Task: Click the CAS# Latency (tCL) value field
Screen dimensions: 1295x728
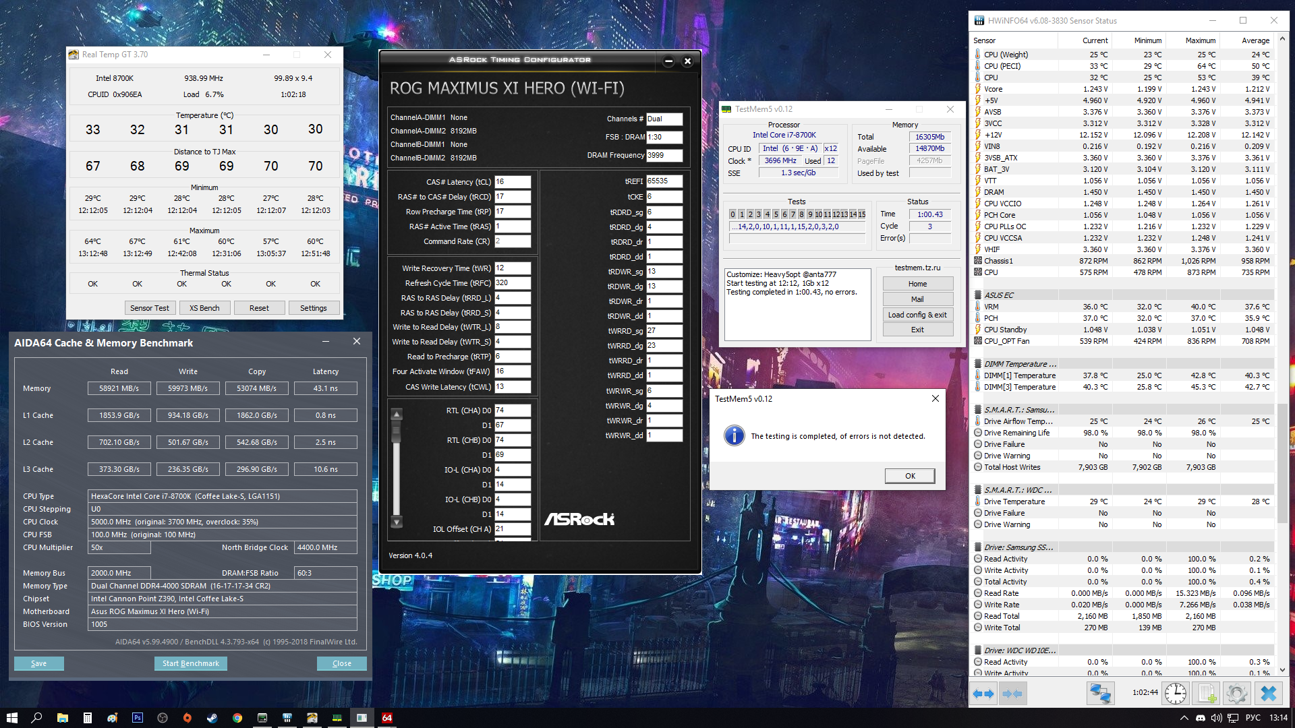Action: point(513,182)
